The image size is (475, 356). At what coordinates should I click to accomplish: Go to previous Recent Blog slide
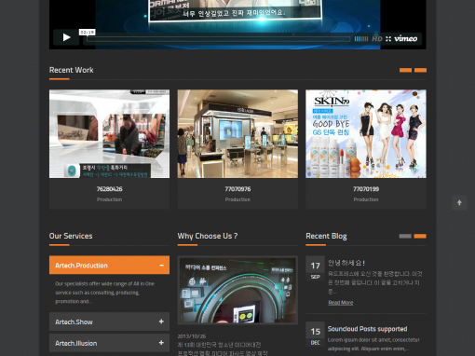405,236
